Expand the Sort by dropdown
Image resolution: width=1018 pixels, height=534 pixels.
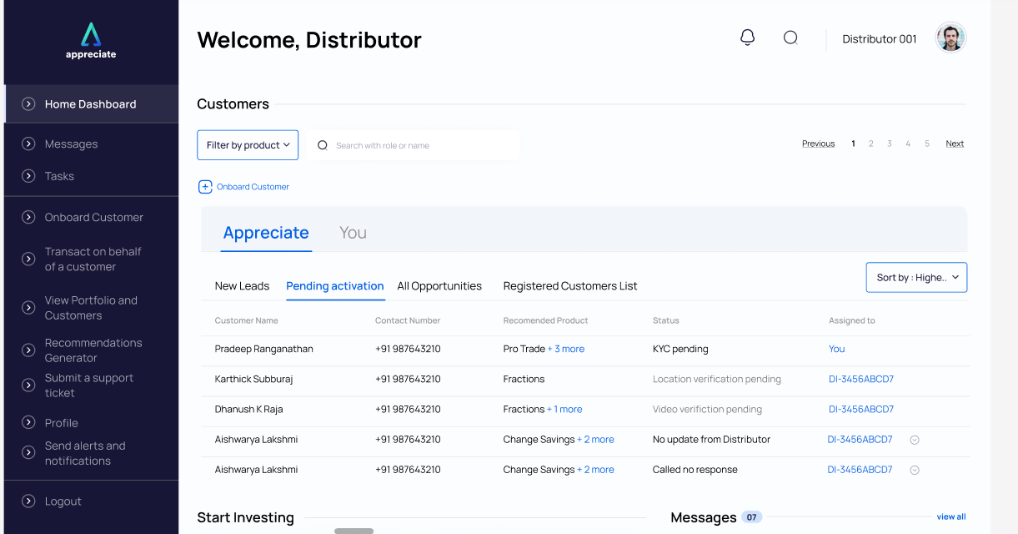pyautogui.click(x=916, y=278)
